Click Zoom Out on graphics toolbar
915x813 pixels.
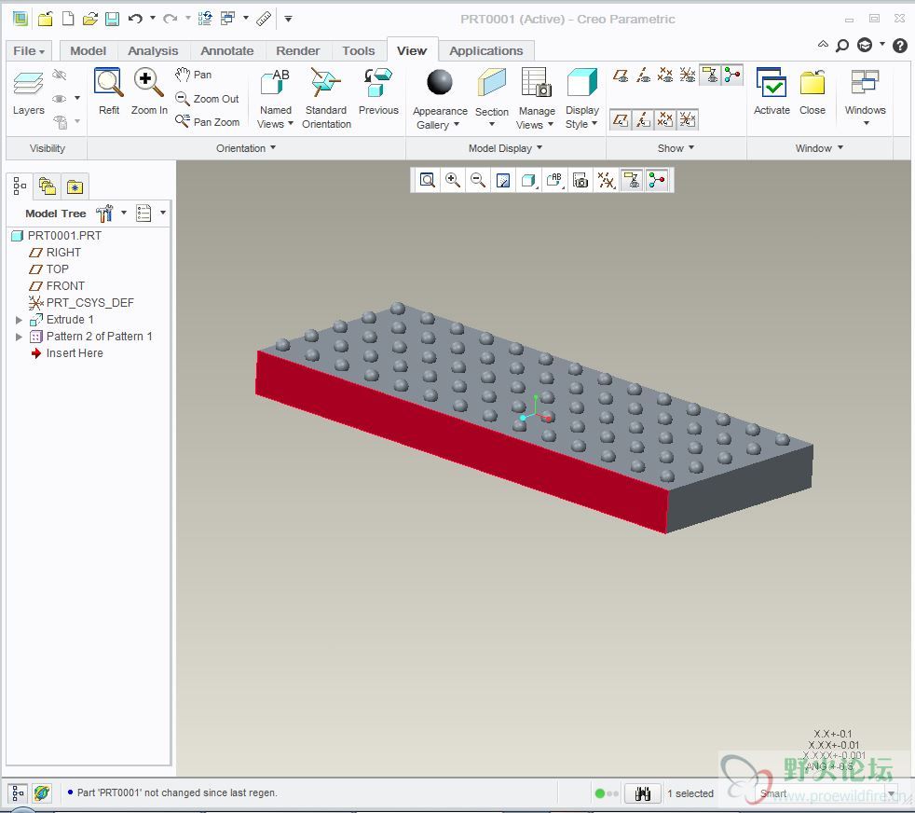pos(478,180)
